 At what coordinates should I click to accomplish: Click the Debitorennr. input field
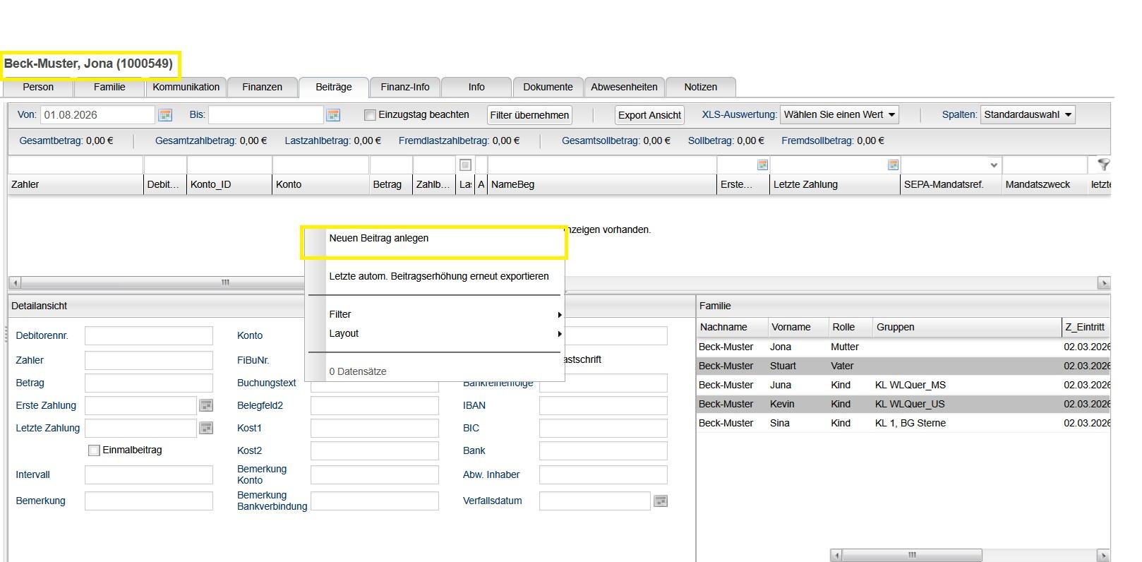(149, 336)
